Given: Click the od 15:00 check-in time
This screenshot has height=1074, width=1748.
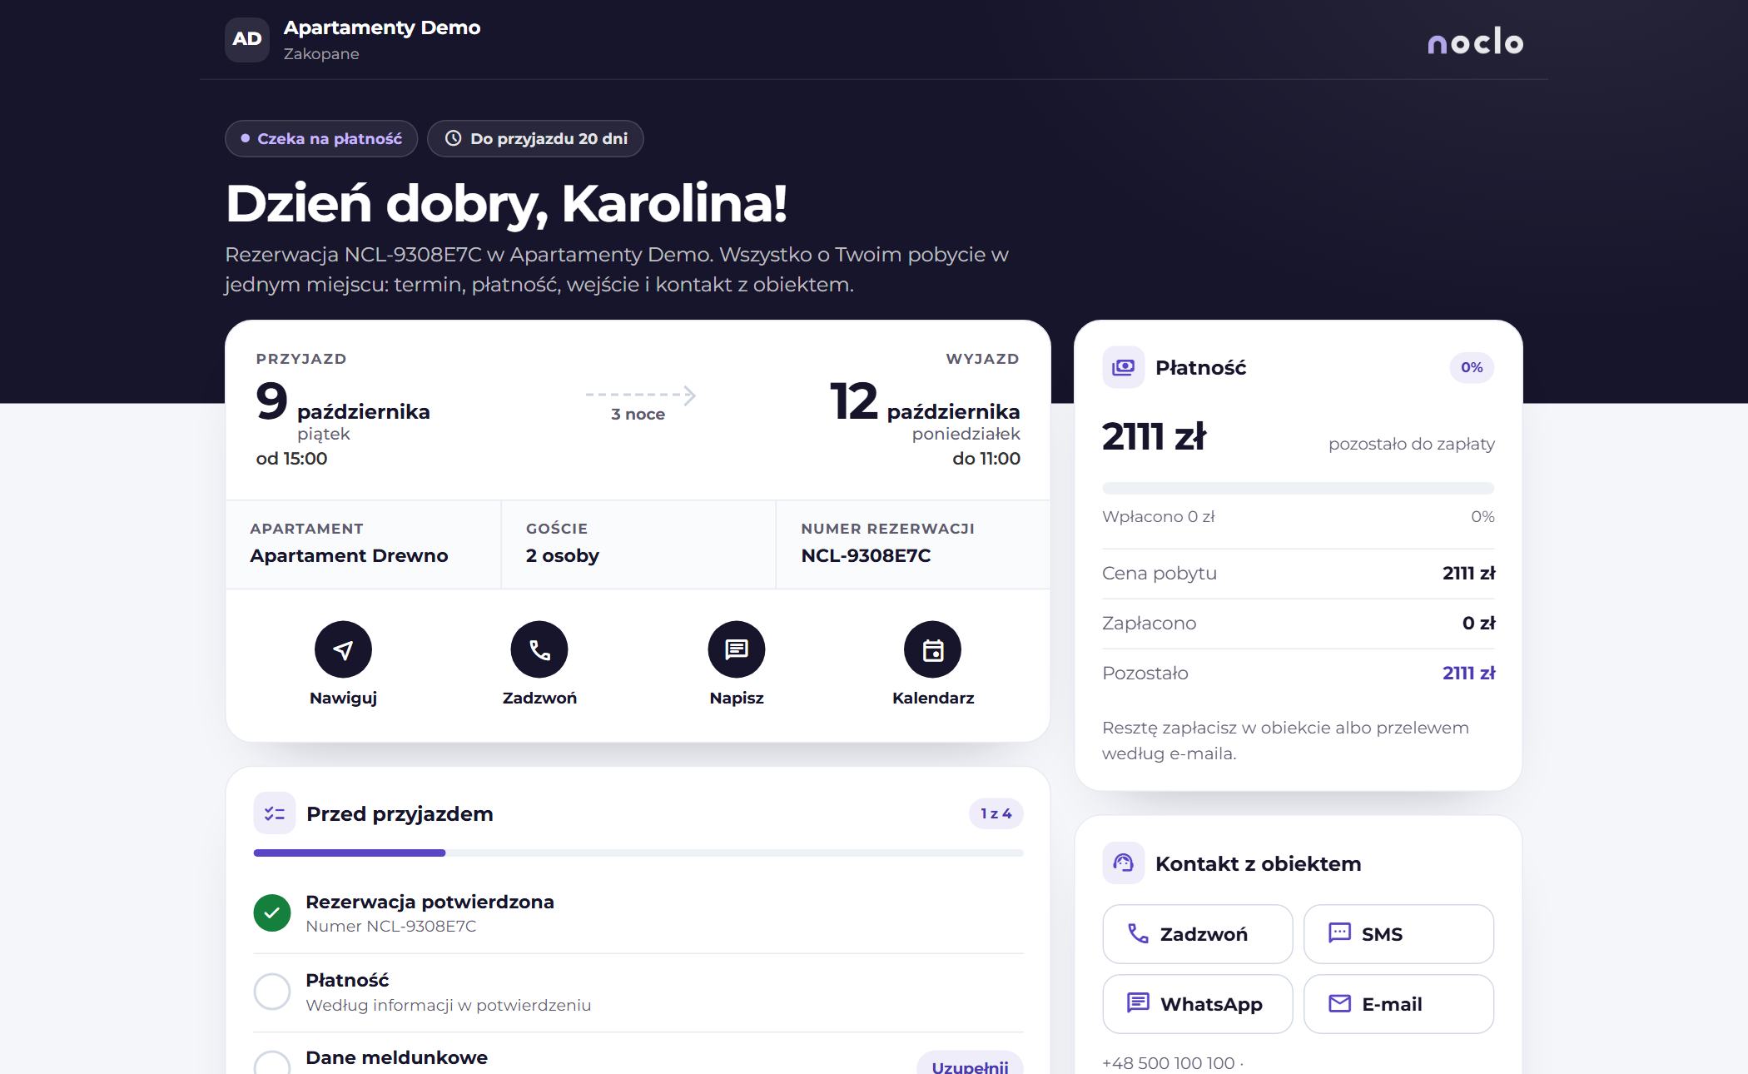Looking at the screenshot, I should point(291,459).
